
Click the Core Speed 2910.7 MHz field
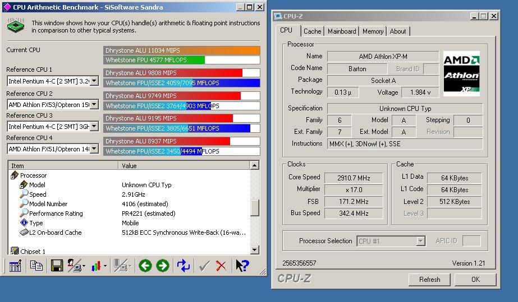354,178
